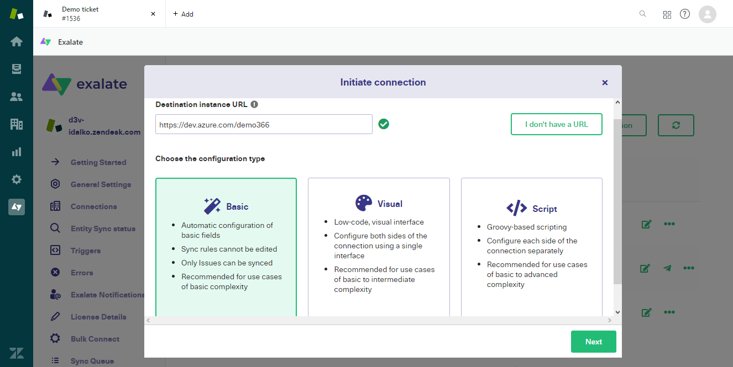The width and height of the screenshot is (733, 367).
Task: Open the Help question mark icon
Action: [685, 14]
